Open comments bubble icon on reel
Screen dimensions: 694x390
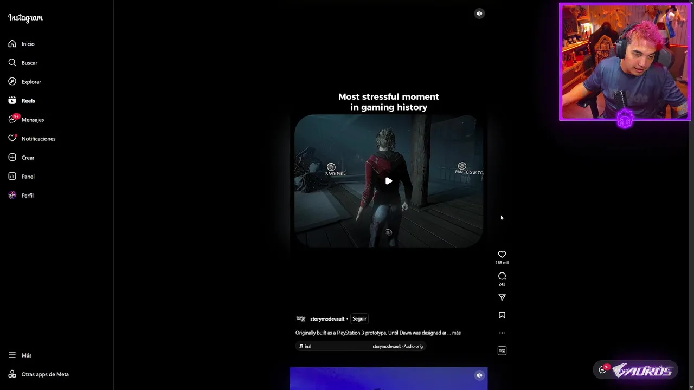[x=502, y=276]
